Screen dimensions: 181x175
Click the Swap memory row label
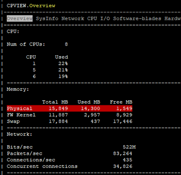pos(13,122)
